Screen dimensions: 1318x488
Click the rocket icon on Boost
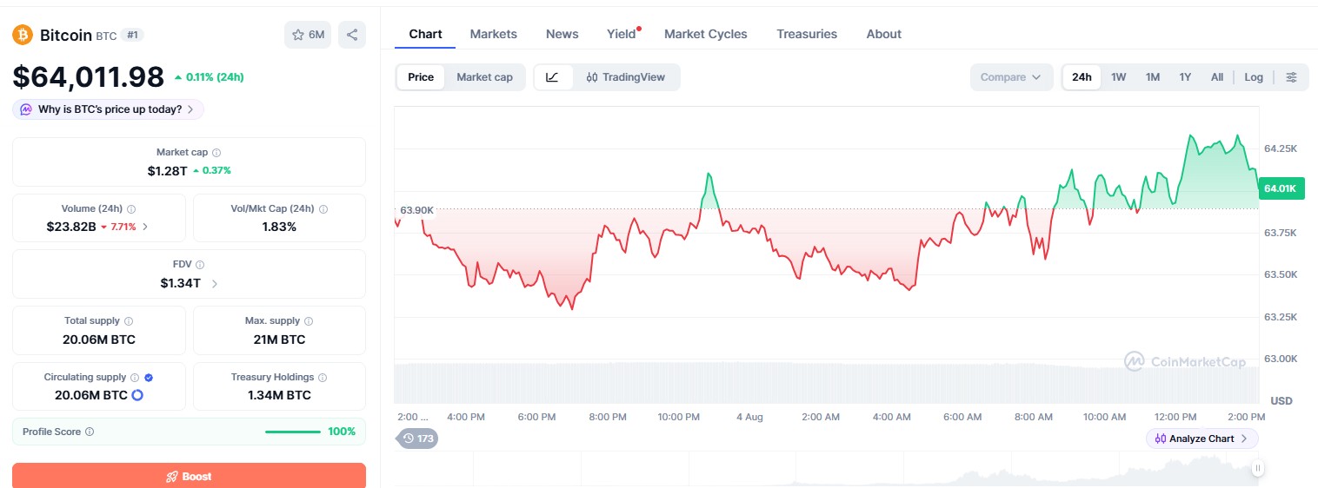point(172,477)
